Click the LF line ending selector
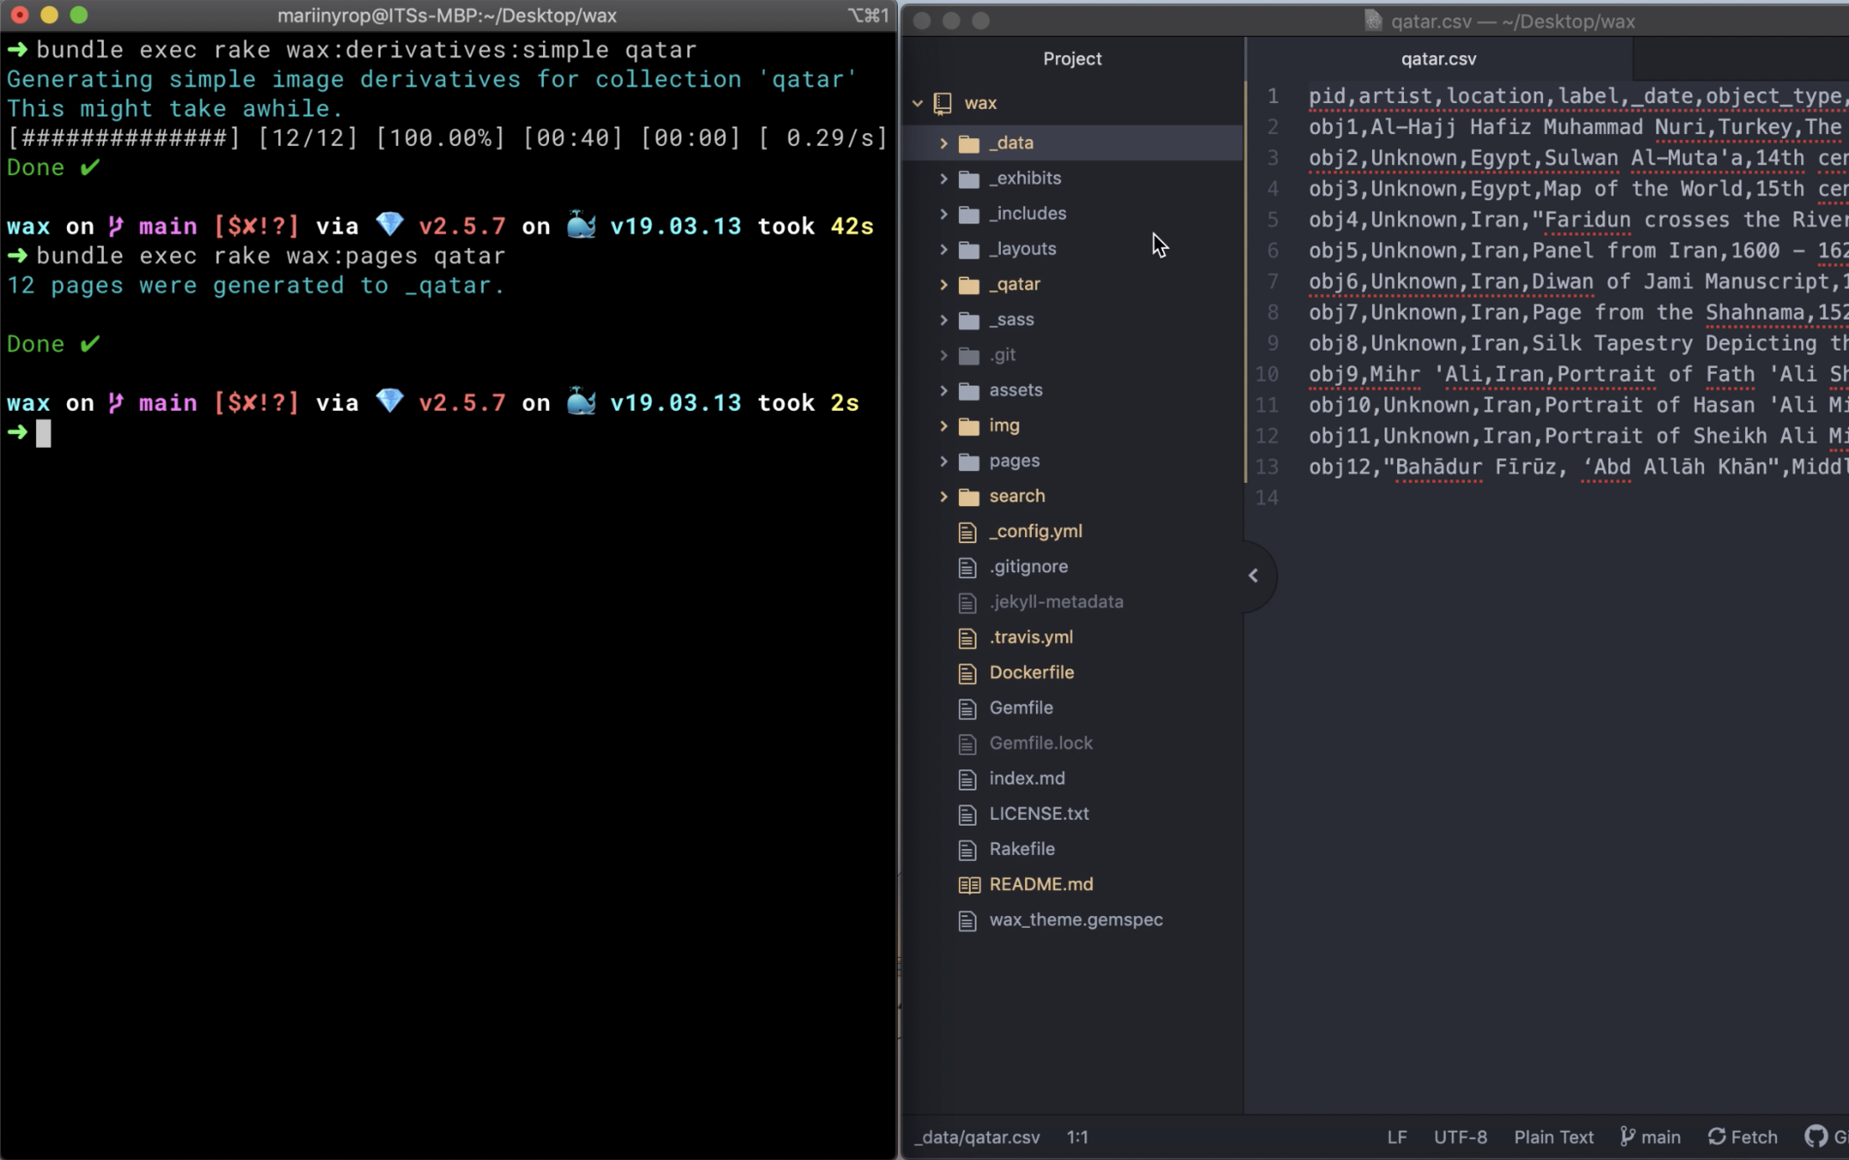 pyautogui.click(x=1396, y=1137)
